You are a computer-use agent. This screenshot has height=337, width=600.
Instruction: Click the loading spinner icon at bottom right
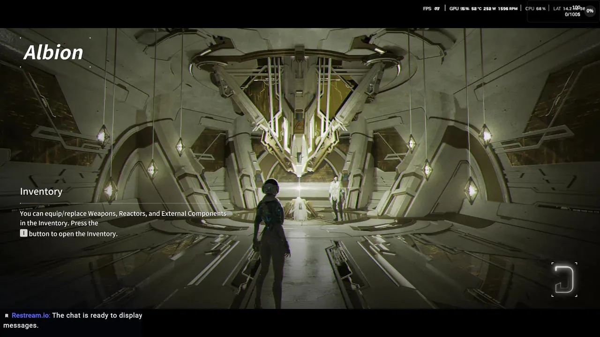[564, 279]
